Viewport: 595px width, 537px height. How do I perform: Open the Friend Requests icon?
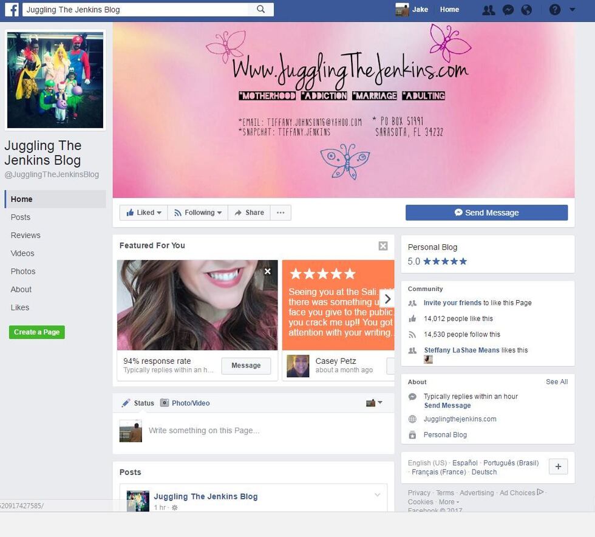488,10
